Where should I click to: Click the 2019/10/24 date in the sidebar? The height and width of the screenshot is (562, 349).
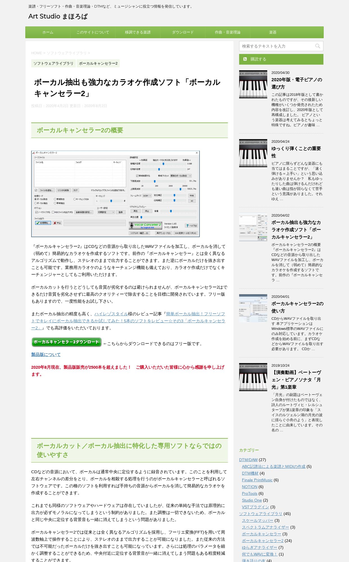pos(280,366)
